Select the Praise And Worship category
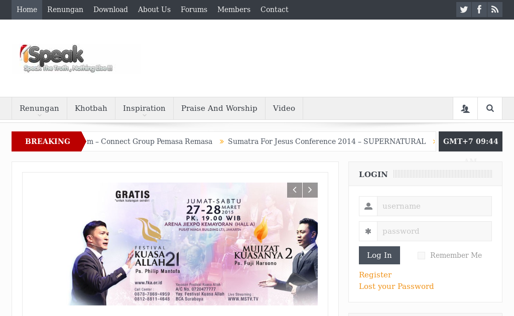This screenshot has width=514, height=316. click(x=219, y=108)
